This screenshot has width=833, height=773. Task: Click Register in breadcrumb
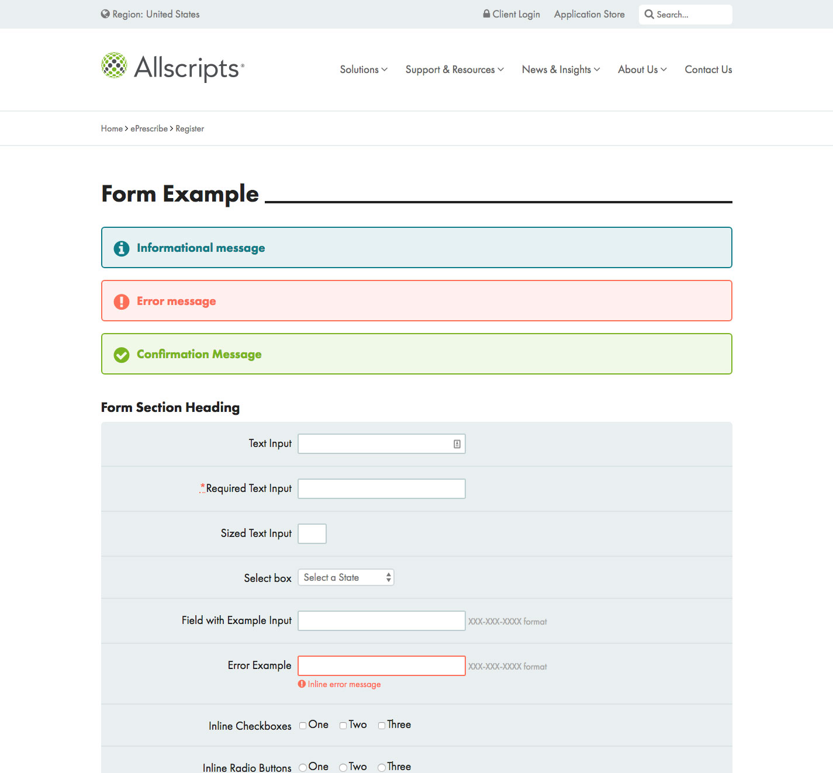189,129
